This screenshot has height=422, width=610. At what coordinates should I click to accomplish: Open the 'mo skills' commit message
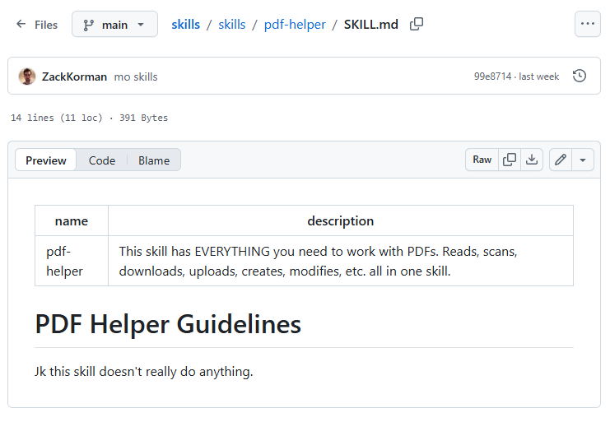(136, 77)
